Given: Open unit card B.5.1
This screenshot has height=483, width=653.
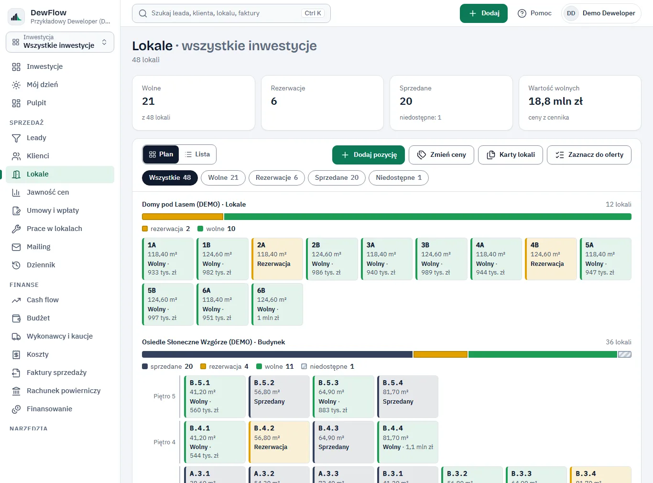Looking at the screenshot, I should (215, 397).
